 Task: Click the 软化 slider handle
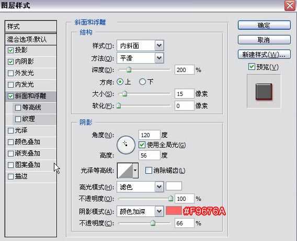point(119,105)
